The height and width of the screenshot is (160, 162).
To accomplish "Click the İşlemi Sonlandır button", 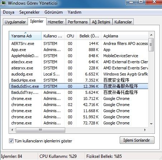I will [x=137, y=140].
